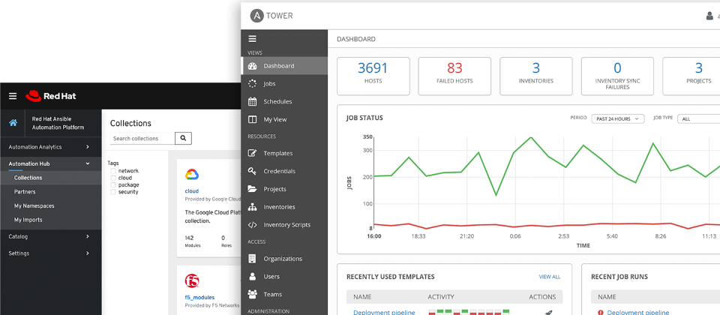Expand the Catalog section

click(50, 236)
